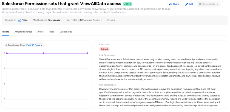Screen dimensions: 230x112
Task: Click the pencil edit icon
Action: tap(187, 4)
